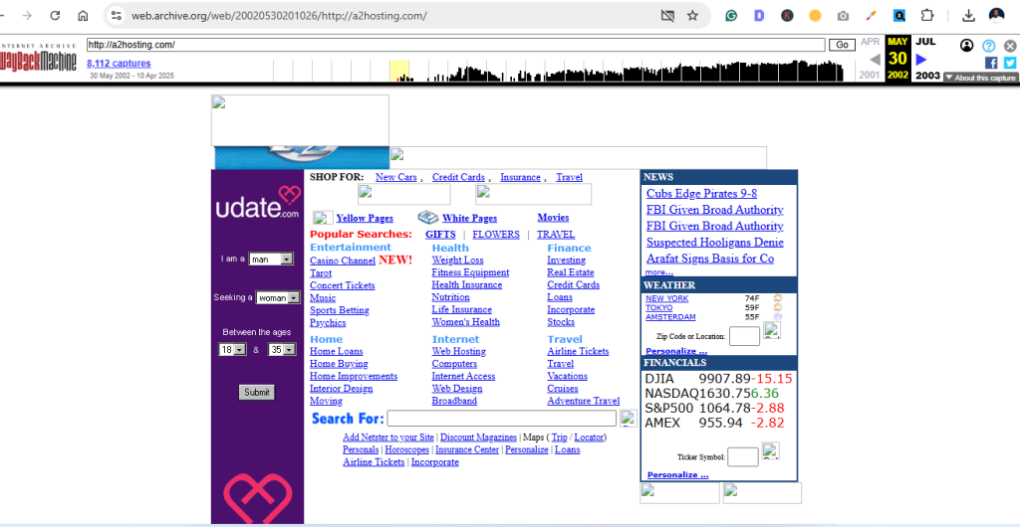1020x527 pixels.
Task: Open the purple D extension icon
Action: tap(759, 16)
